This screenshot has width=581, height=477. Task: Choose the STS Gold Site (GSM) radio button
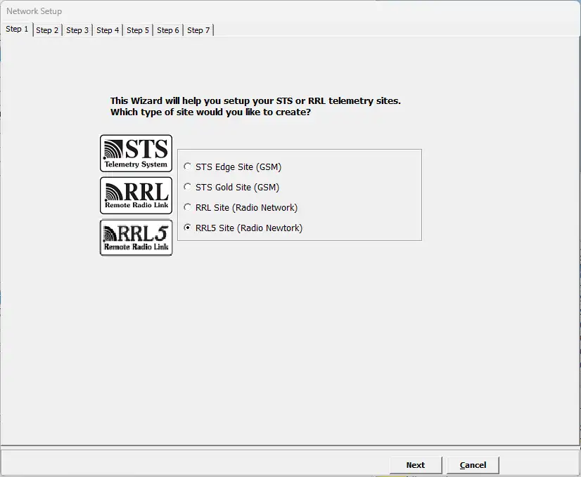click(x=187, y=188)
